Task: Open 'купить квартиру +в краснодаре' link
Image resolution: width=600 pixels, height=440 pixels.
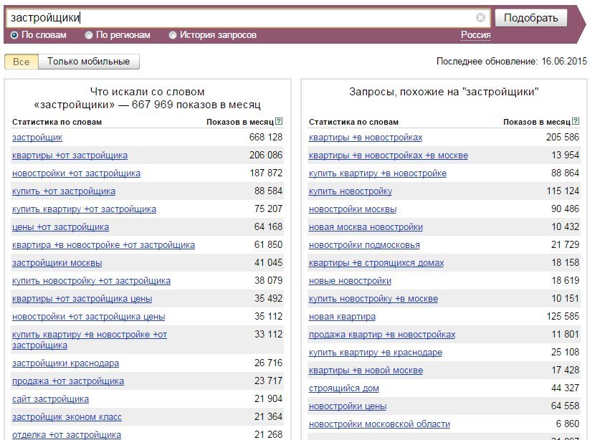Action: [x=376, y=353]
